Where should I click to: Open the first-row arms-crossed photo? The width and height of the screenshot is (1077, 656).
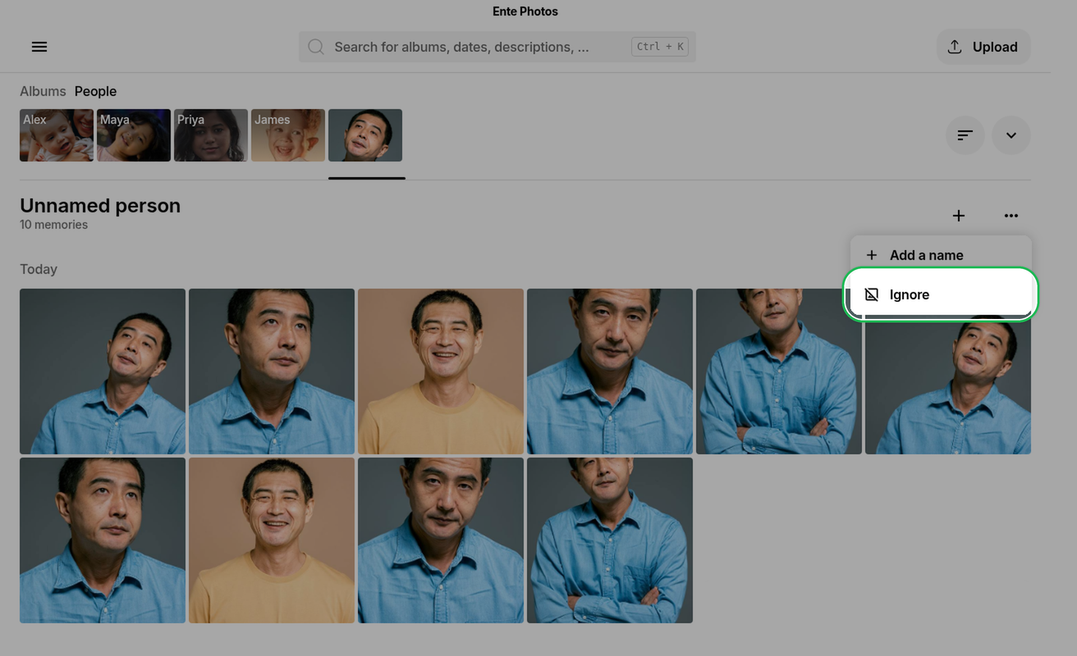[779, 371]
